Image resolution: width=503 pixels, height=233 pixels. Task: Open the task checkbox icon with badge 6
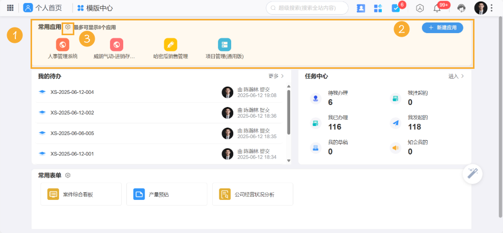tap(396, 8)
